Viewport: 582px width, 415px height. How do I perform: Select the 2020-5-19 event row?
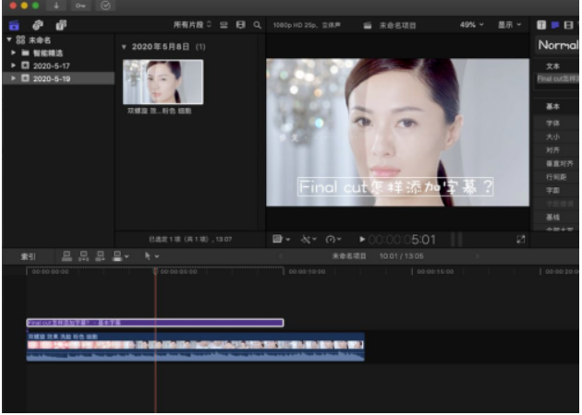58,78
